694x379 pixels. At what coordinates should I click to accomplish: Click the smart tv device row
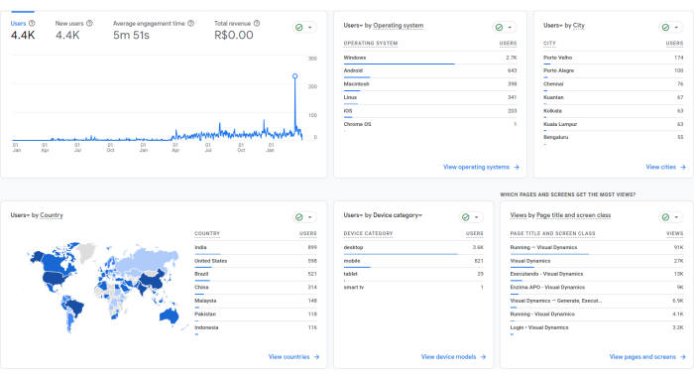pyautogui.click(x=413, y=288)
